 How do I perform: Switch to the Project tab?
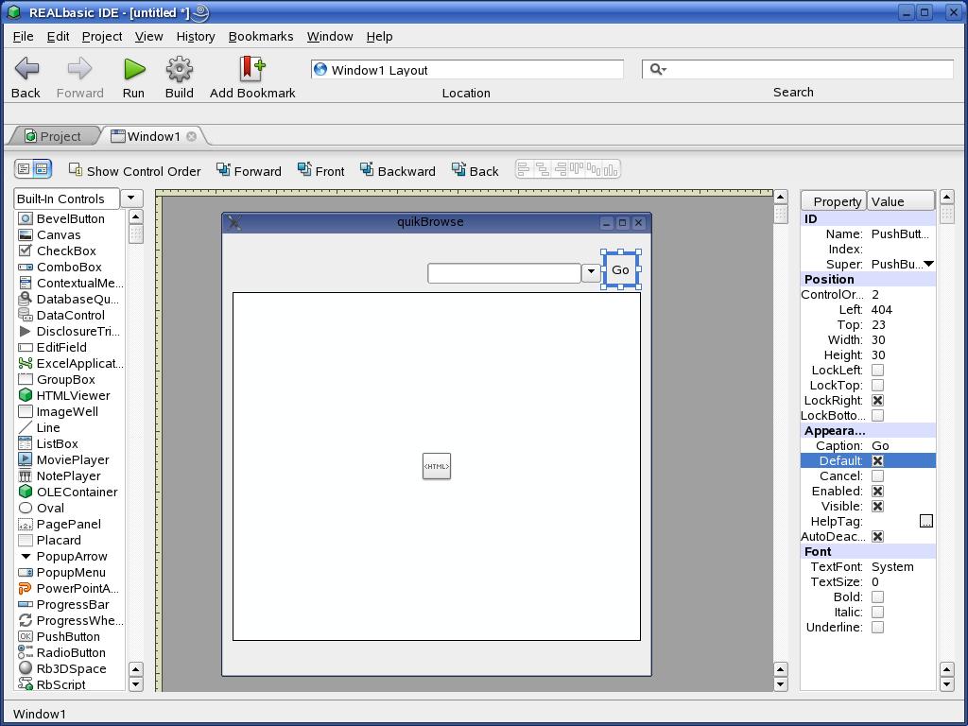coord(53,136)
